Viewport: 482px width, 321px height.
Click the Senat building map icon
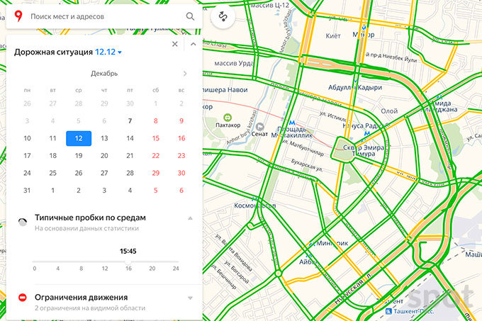point(259,124)
